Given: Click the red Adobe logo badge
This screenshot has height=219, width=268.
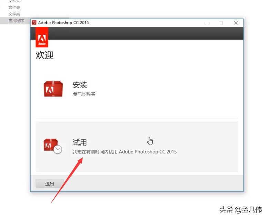Looking at the screenshot, I should click(x=42, y=37).
